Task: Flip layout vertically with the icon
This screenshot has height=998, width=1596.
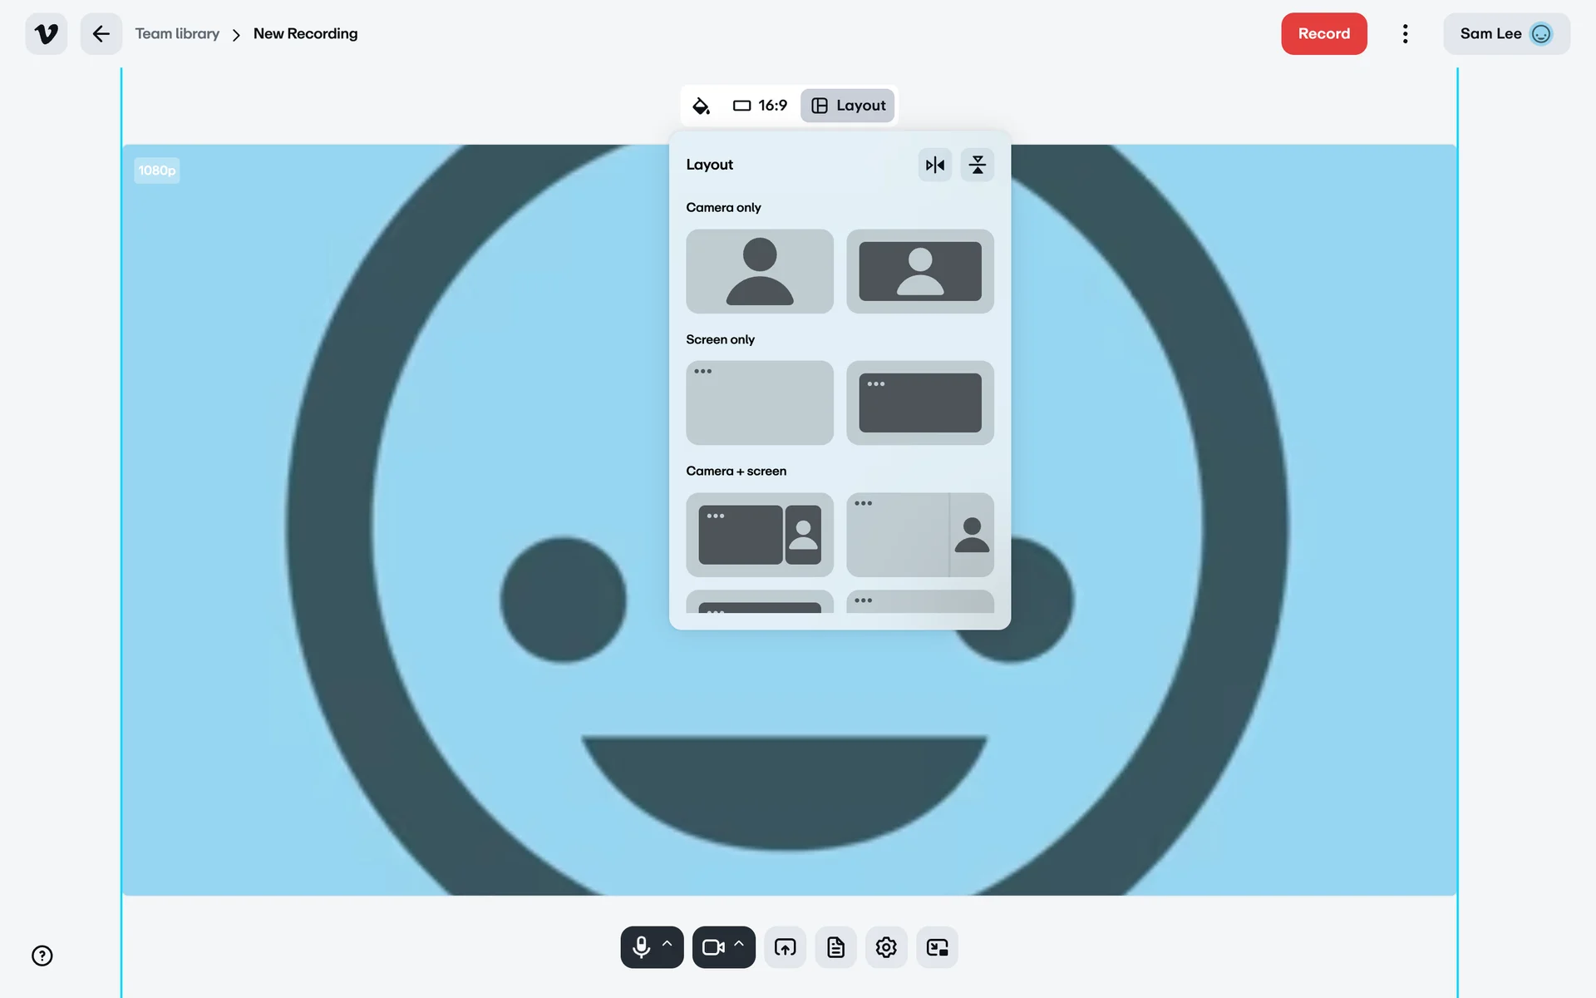Action: coord(977,165)
